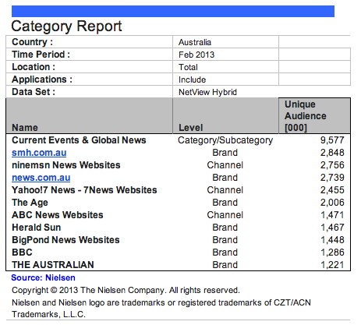The image size is (361, 325).
Task: Click the Source: Nielsen text
Action: (43, 277)
